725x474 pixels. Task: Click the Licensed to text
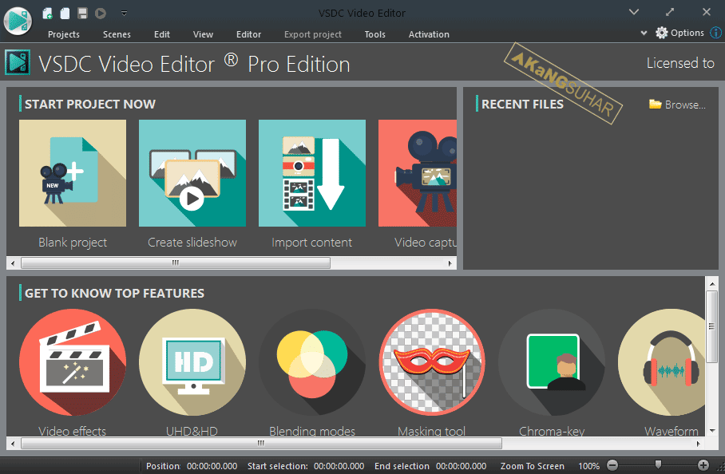click(680, 63)
